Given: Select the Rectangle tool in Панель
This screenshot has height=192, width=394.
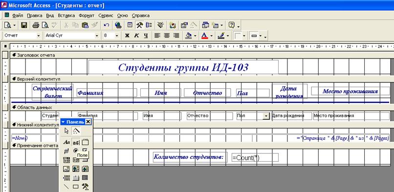Looking at the screenshot, I should 76,187.
